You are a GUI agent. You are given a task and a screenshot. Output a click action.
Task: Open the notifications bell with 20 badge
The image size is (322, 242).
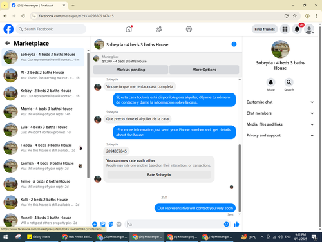click(297, 29)
